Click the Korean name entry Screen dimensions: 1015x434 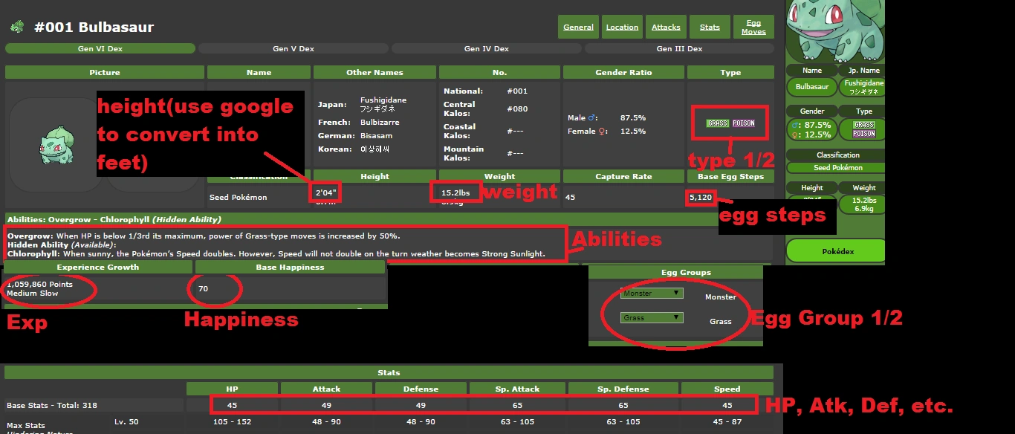[374, 149]
